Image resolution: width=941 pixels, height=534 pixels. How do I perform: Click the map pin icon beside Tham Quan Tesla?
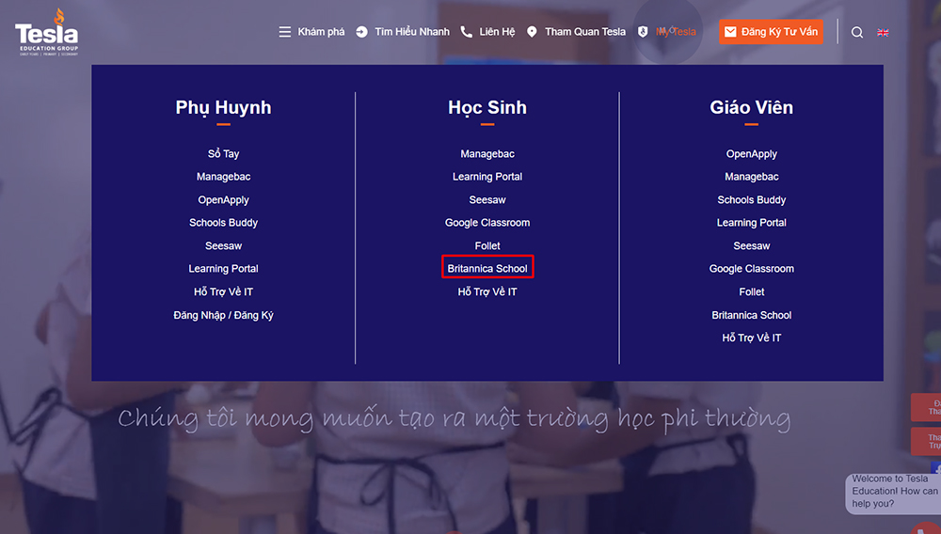[x=532, y=32]
